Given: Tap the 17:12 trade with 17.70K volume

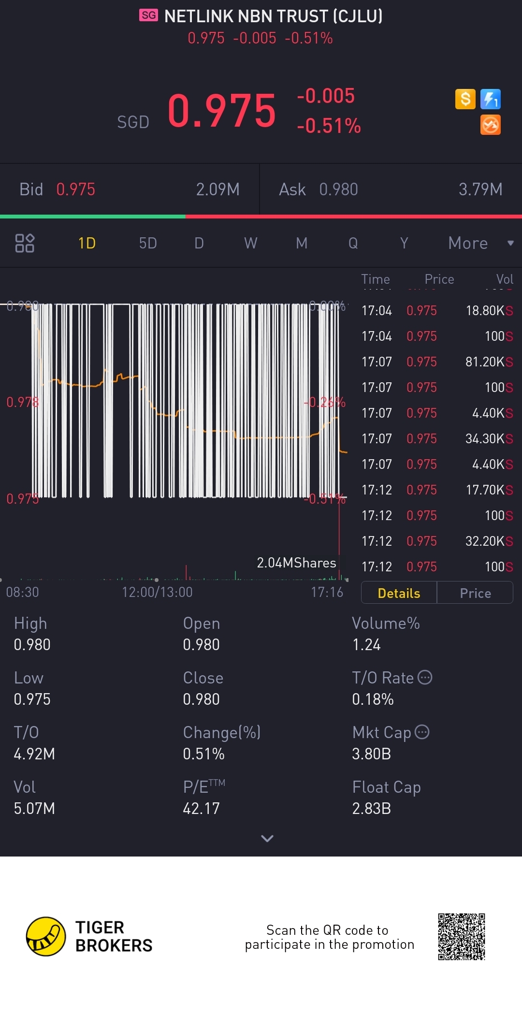Looking at the screenshot, I should (x=437, y=490).
